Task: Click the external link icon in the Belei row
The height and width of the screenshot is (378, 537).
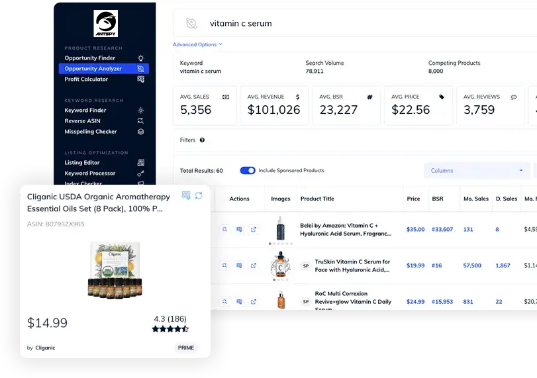Action: point(253,230)
